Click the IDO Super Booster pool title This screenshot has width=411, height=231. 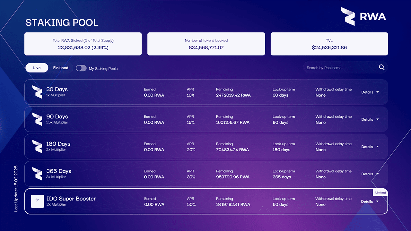pos(71,199)
